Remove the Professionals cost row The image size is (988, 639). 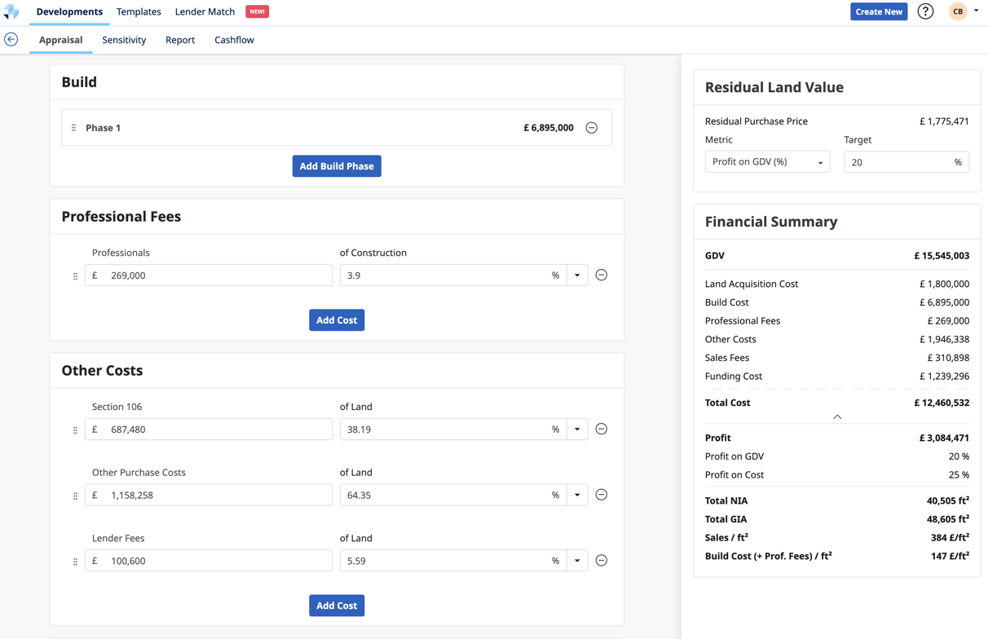pos(602,275)
